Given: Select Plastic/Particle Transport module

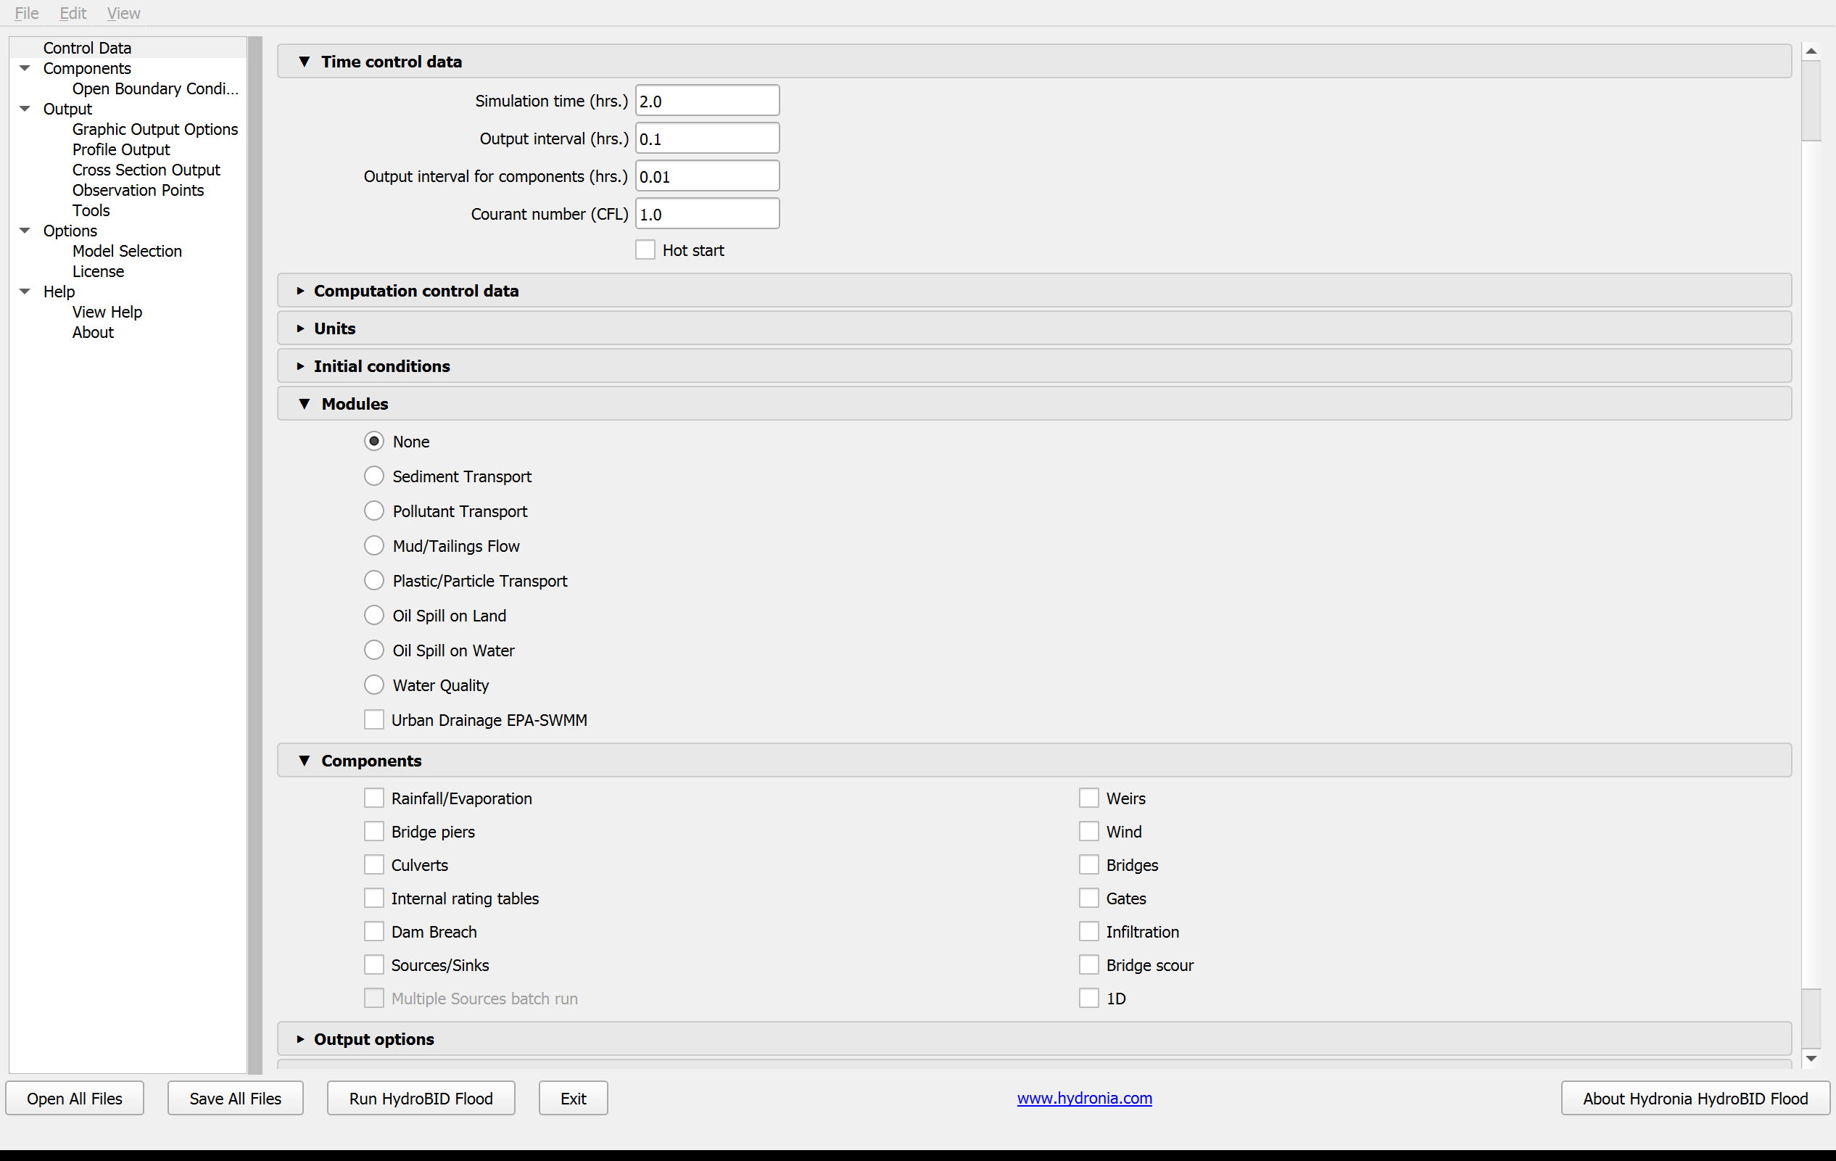Looking at the screenshot, I should point(373,581).
